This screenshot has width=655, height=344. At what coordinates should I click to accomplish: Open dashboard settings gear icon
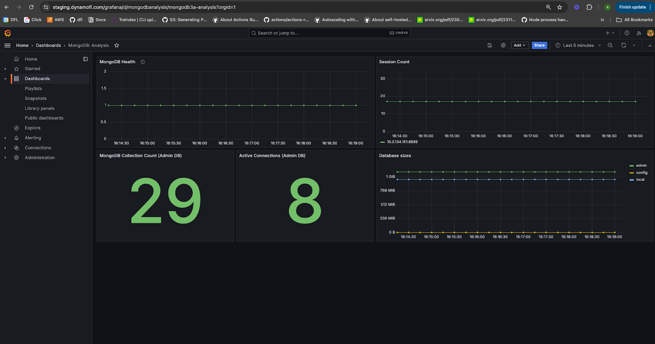click(504, 45)
